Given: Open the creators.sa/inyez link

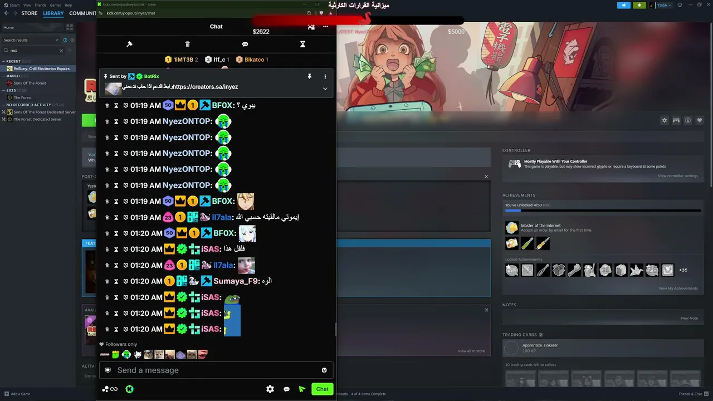Looking at the screenshot, I should (205, 87).
